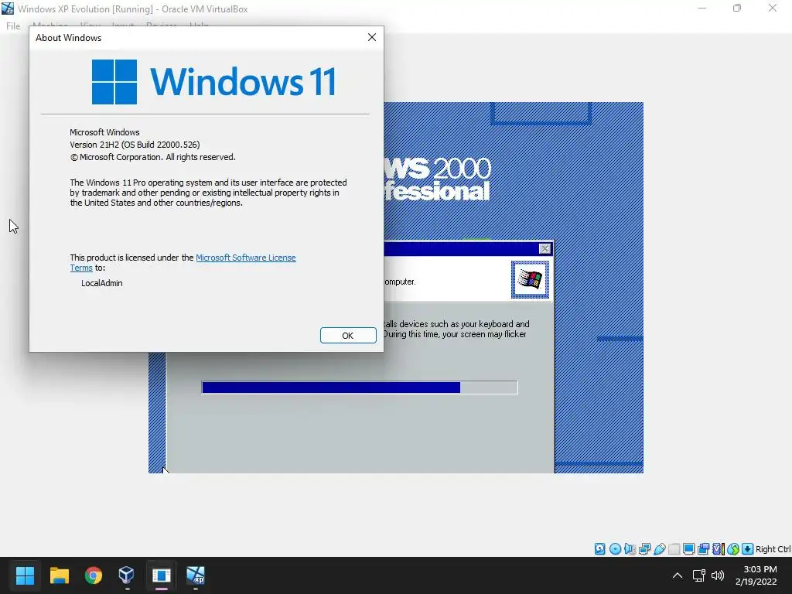Open the clock showing 3:03 PM
The image size is (792, 594).
(756, 575)
